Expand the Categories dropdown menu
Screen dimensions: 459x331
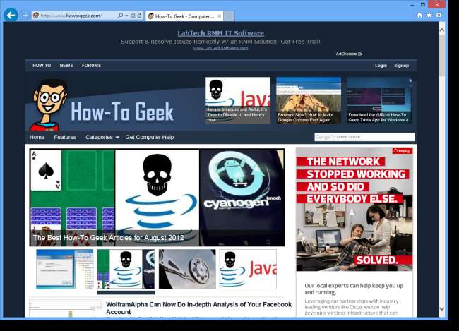point(102,137)
